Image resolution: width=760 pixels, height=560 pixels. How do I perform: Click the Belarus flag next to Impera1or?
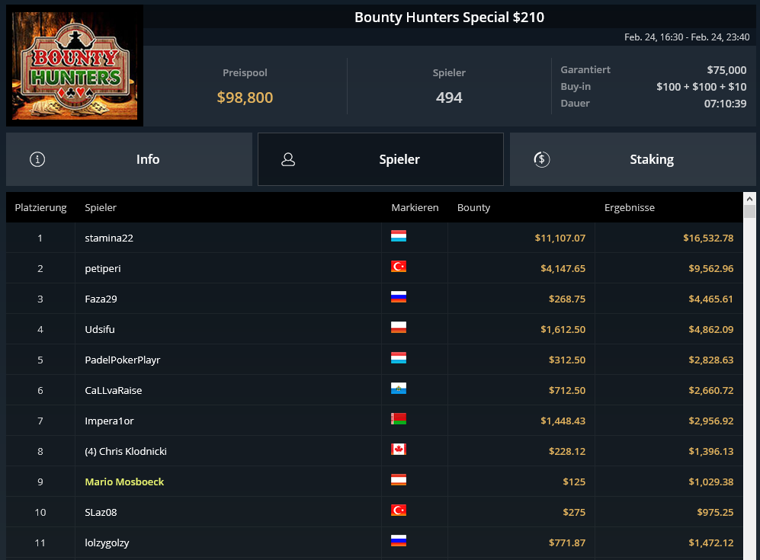[x=399, y=418]
